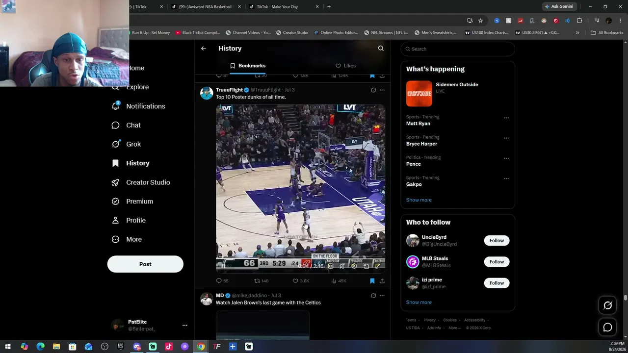Open more options for Matt Ryan trend
The image size is (628, 353).
(506, 118)
